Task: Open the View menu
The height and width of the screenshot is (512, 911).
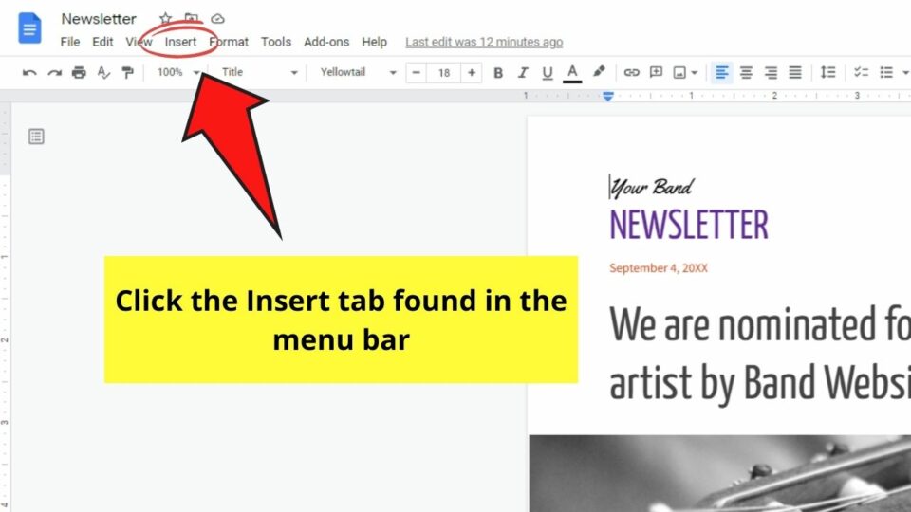Action: 139,42
